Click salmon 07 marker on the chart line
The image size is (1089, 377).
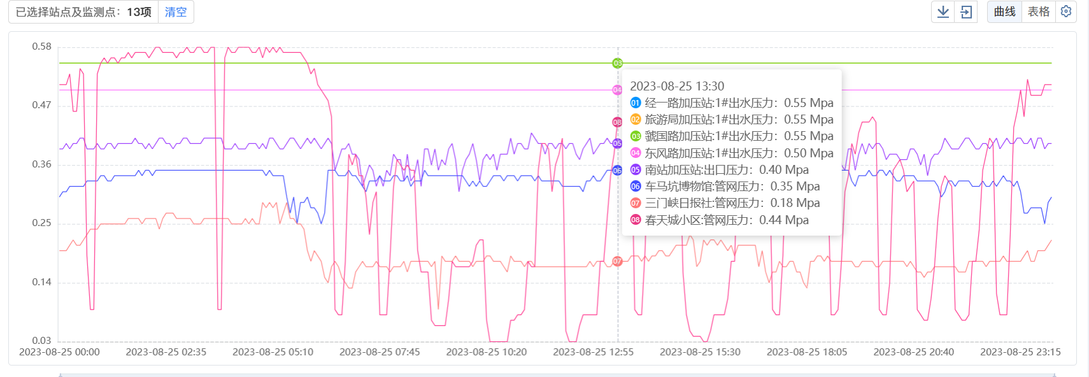point(617,261)
